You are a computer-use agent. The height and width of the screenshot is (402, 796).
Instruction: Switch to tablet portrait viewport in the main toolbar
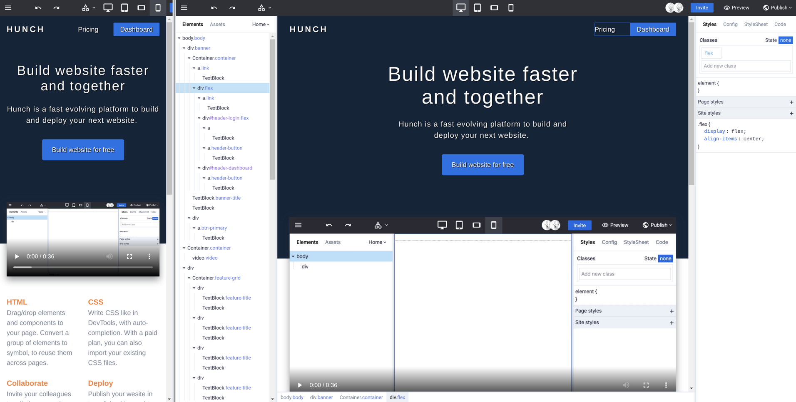[x=478, y=8]
